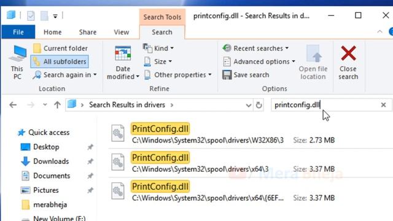Click the address bar folder icon
Viewport: 393px width, 221px height.
point(72,104)
